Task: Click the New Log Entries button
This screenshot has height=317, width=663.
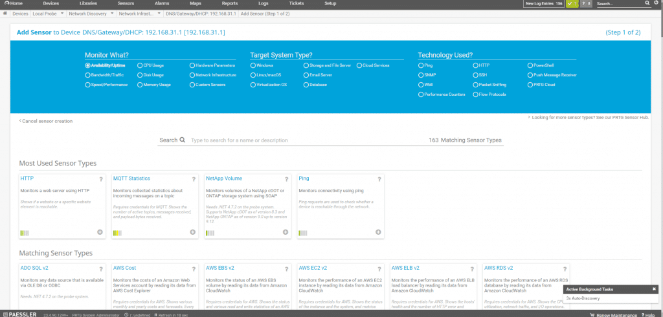Action: tap(544, 4)
